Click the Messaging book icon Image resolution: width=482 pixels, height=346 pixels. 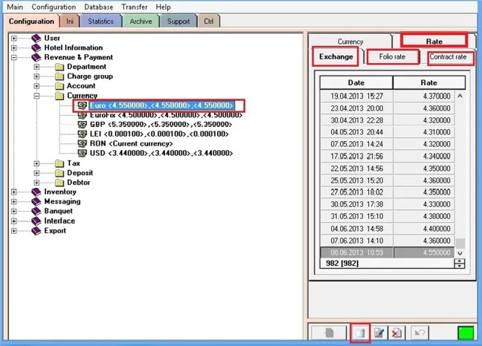coord(36,201)
